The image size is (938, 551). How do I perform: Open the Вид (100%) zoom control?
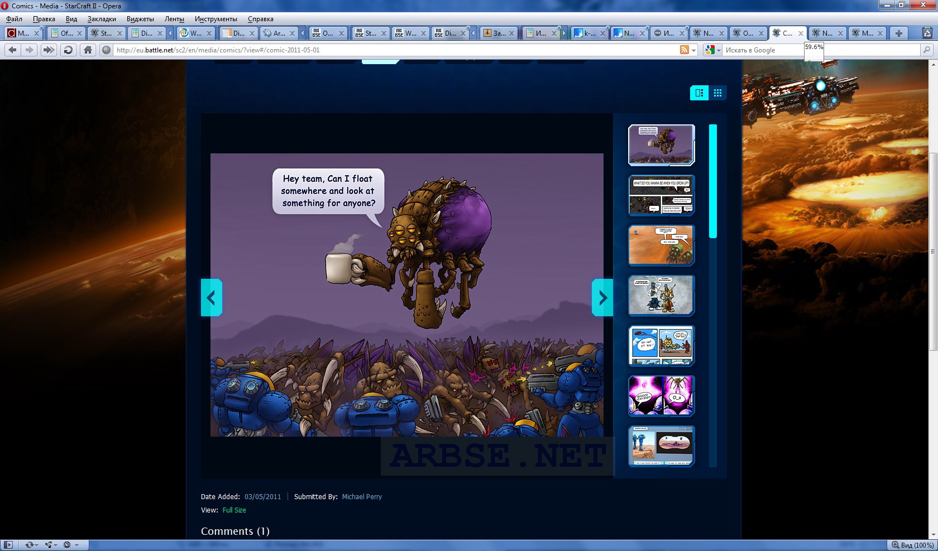pos(912,545)
